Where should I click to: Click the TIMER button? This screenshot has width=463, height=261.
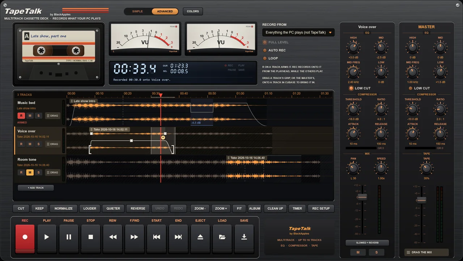click(x=297, y=209)
